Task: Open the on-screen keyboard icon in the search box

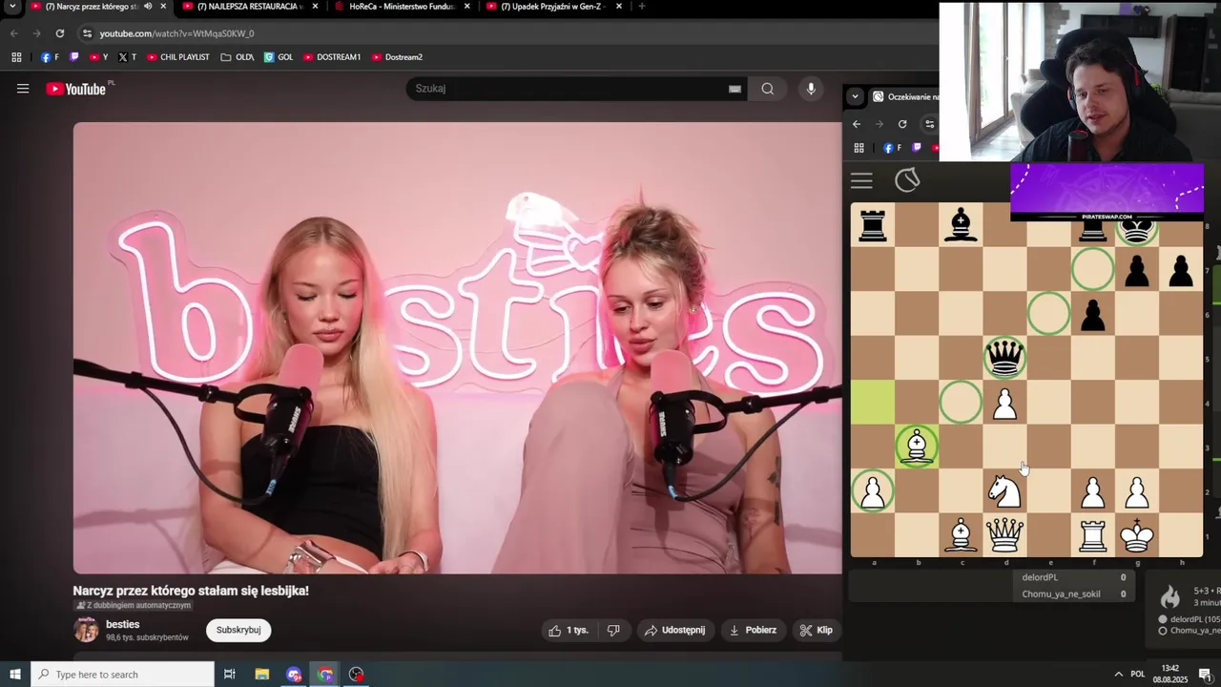Action: [735, 89]
